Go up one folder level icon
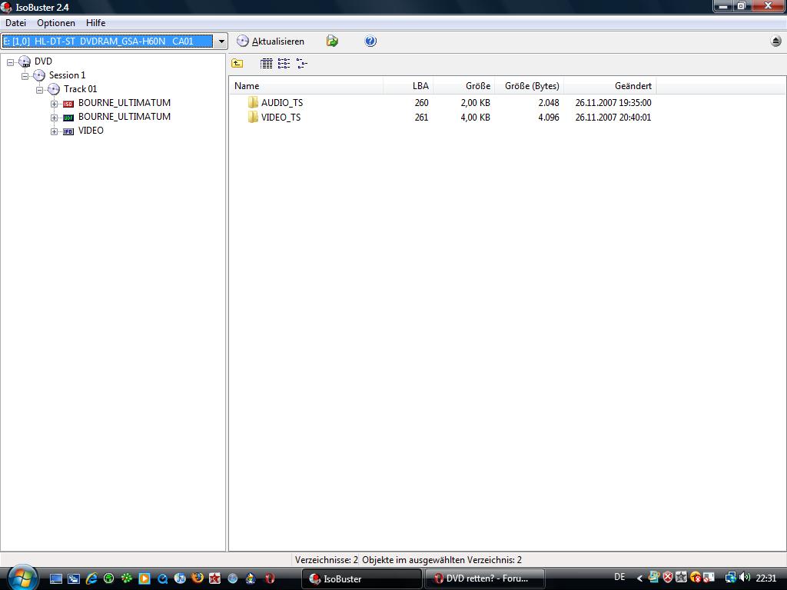The width and height of the screenshot is (787, 590). [237, 63]
